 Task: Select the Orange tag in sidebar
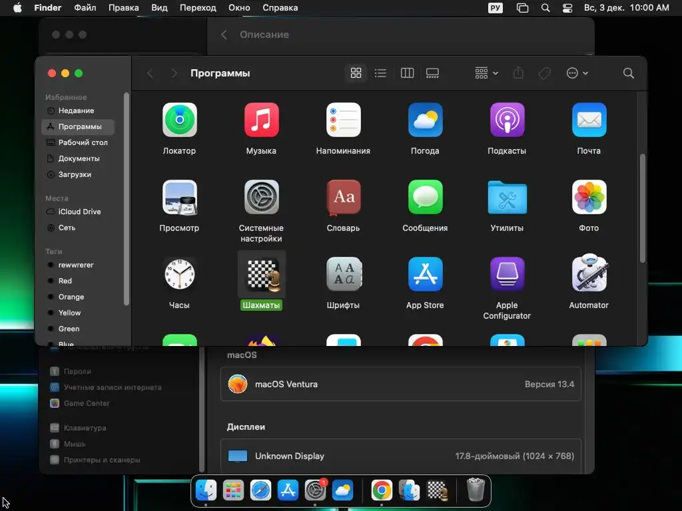point(78,297)
